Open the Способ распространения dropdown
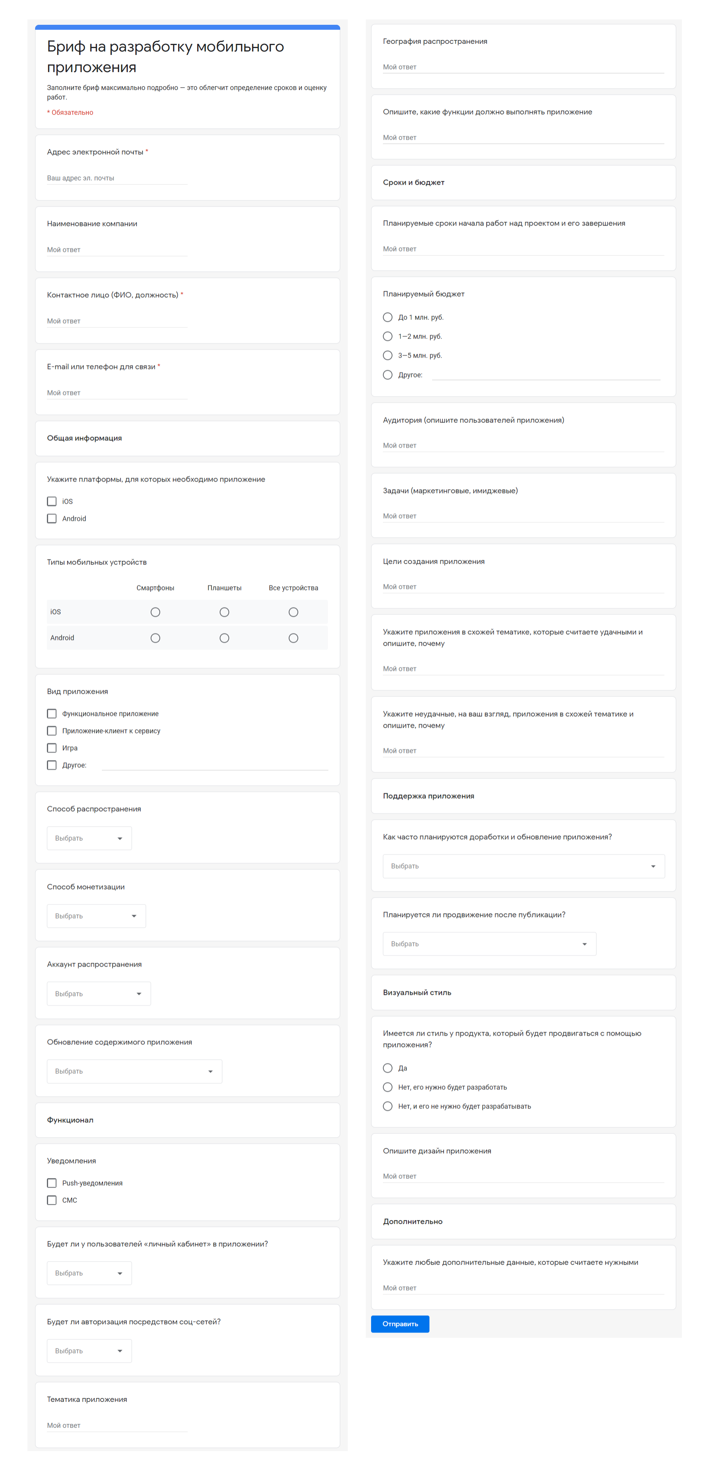Screen dimensions: 709x1479 [89, 838]
